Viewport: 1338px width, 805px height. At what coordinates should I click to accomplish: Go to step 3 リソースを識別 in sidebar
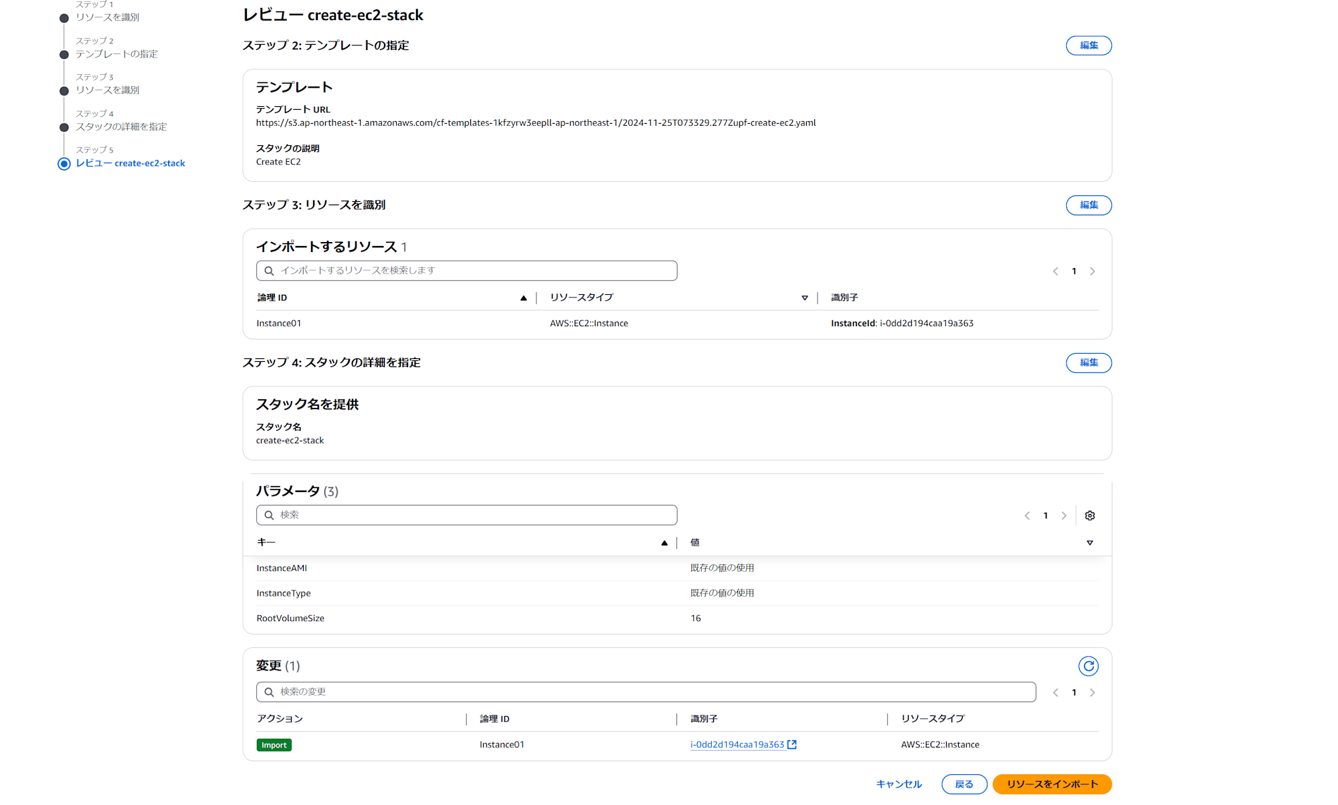pos(107,90)
